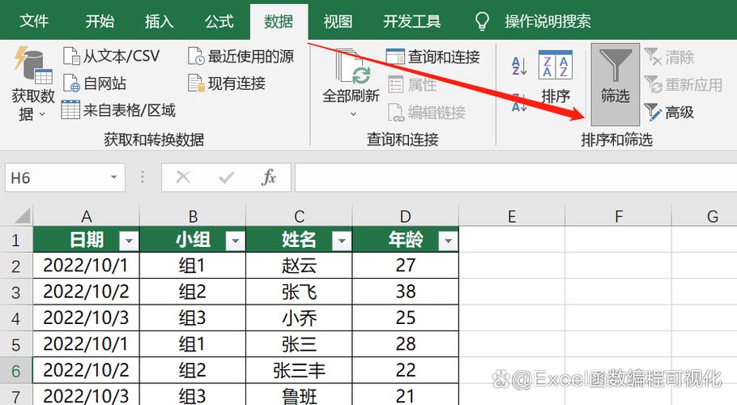Switch to the 开始 tab
This screenshot has width=737, height=405.
pos(100,21)
